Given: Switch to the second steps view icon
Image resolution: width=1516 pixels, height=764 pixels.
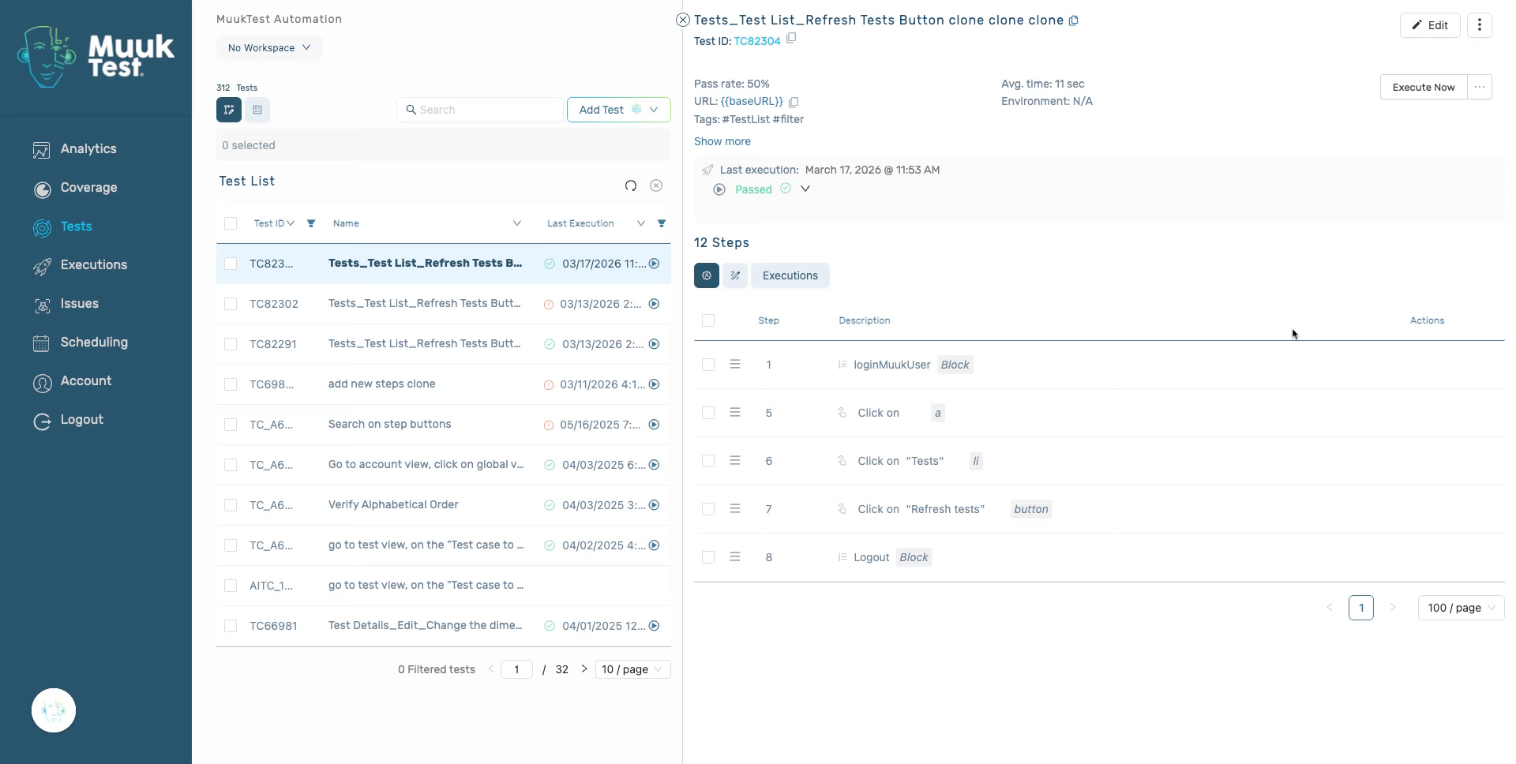Looking at the screenshot, I should pyautogui.click(x=735, y=275).
